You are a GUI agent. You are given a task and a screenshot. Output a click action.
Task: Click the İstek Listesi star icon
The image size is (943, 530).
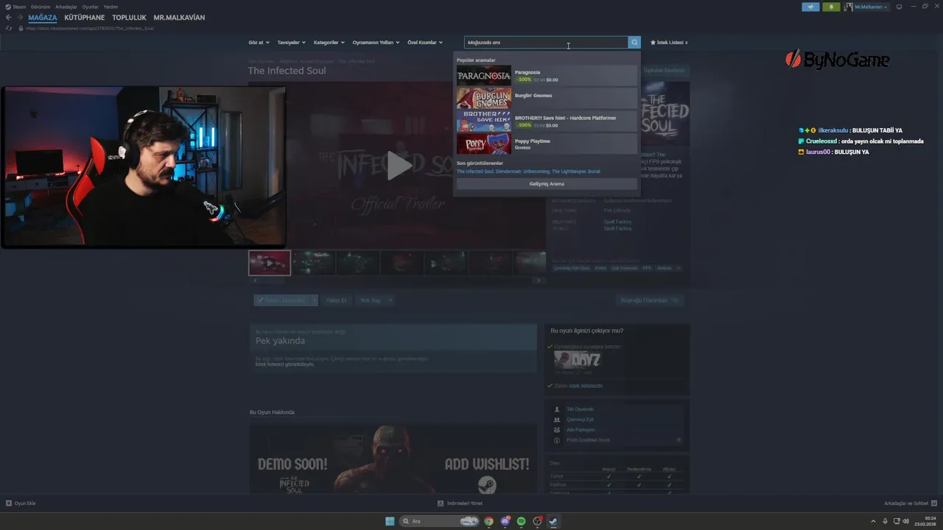[653, 43]
